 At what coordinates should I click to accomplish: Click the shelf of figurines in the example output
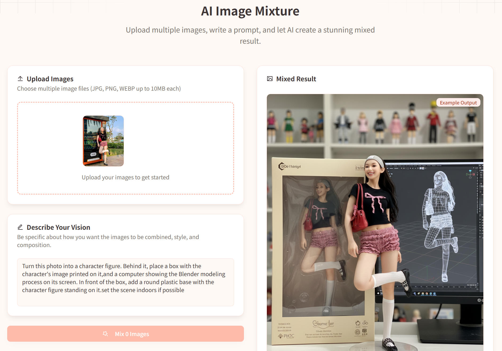(373, 125)
